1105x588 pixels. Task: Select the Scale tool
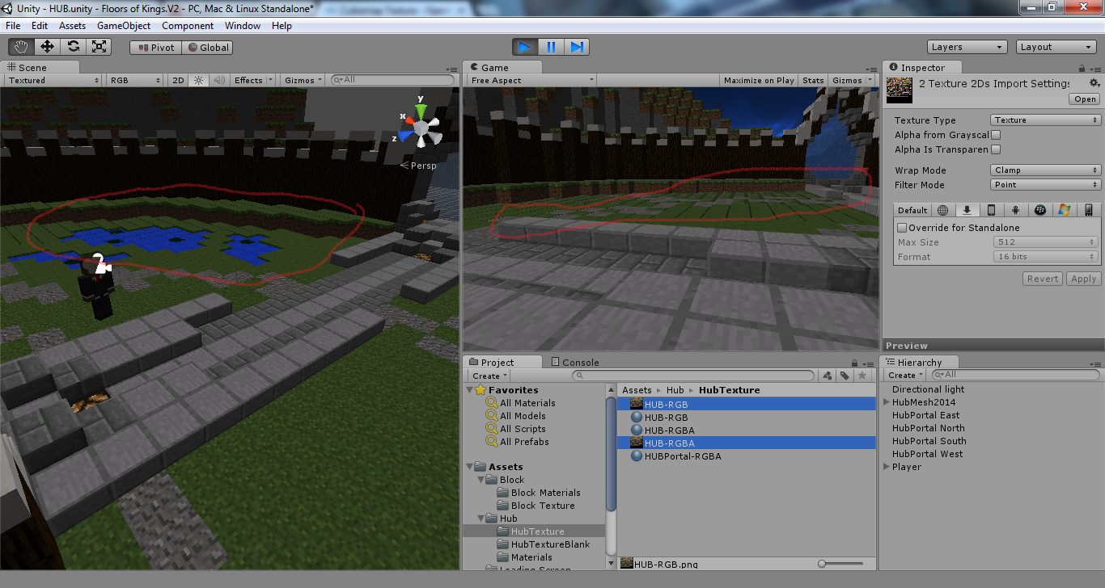(99, 47)
